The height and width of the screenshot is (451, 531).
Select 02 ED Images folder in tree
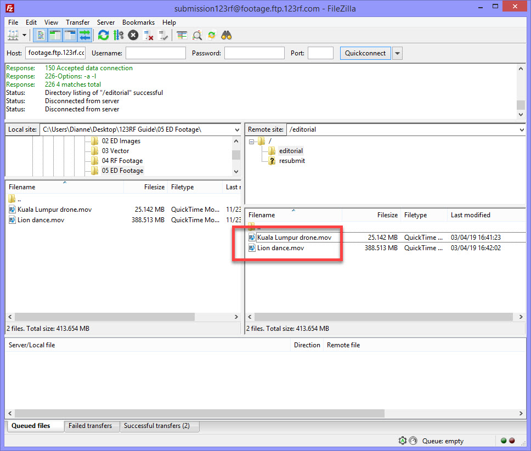[121, 141]
